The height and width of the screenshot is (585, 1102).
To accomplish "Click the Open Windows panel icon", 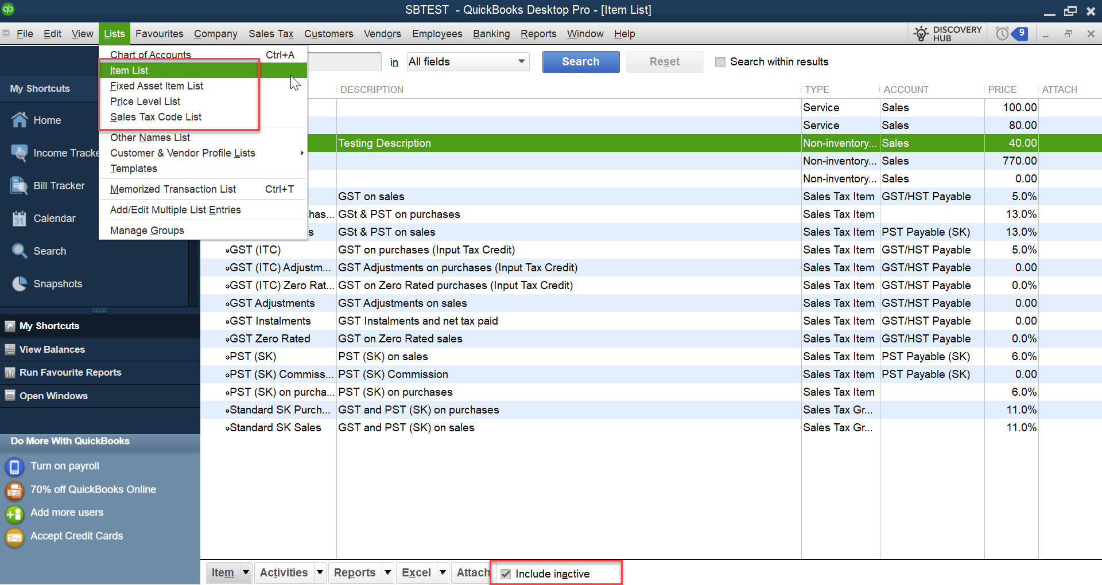I will [x=10, y=396].
